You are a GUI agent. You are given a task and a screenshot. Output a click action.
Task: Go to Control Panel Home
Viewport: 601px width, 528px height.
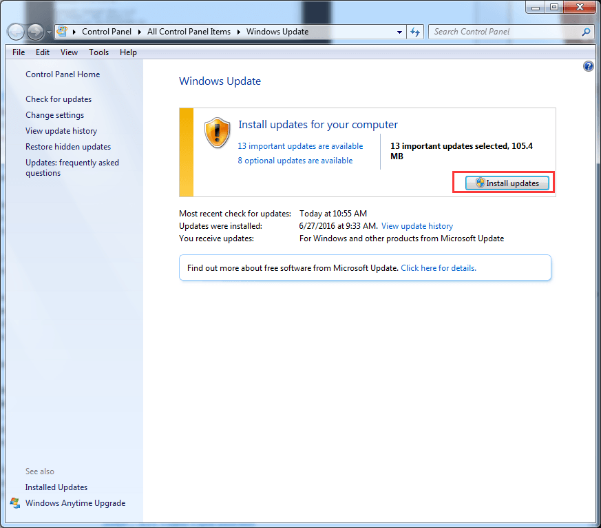[x=63, y=74]
